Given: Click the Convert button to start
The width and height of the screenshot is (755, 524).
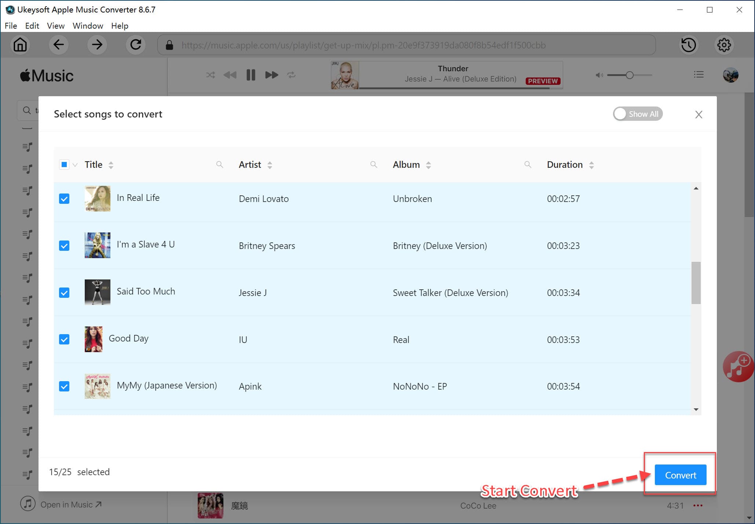Looking at the screenshot, I should point(680,475).
